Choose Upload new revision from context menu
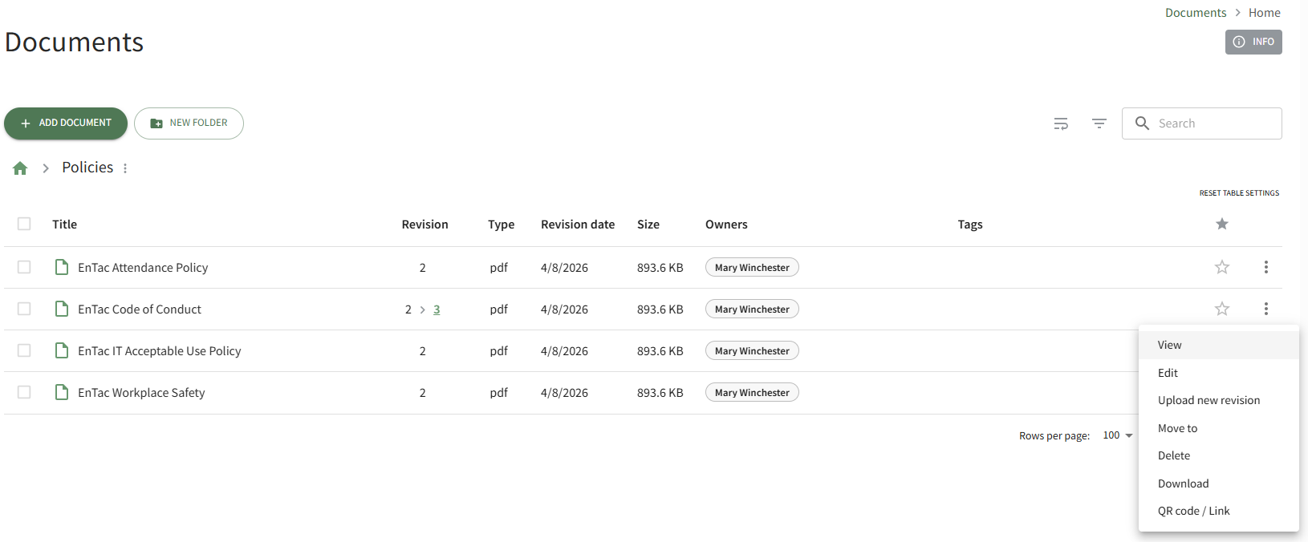This screenshot has width=1308, height=542. click(1208, 400)
